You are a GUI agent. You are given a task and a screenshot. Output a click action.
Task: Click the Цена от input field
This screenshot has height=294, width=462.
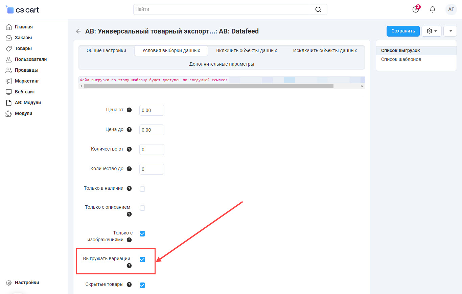[x=152, y=110]
